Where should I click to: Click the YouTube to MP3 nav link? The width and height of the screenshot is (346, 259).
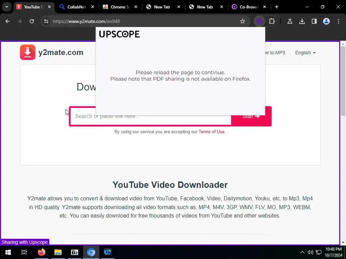coord(275,53)
